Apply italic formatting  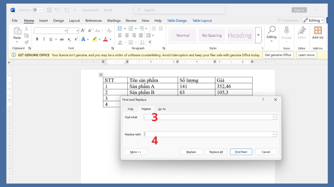(x=44, y=39)
